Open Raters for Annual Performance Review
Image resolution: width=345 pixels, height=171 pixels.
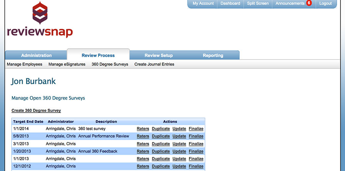pyautogui.click(x=143, y=136)
